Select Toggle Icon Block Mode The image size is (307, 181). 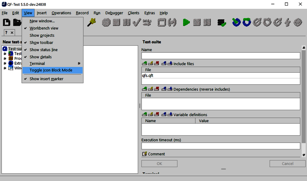coord(51,70)
